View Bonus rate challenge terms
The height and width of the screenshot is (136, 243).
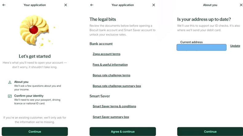[x=111, y=76]
